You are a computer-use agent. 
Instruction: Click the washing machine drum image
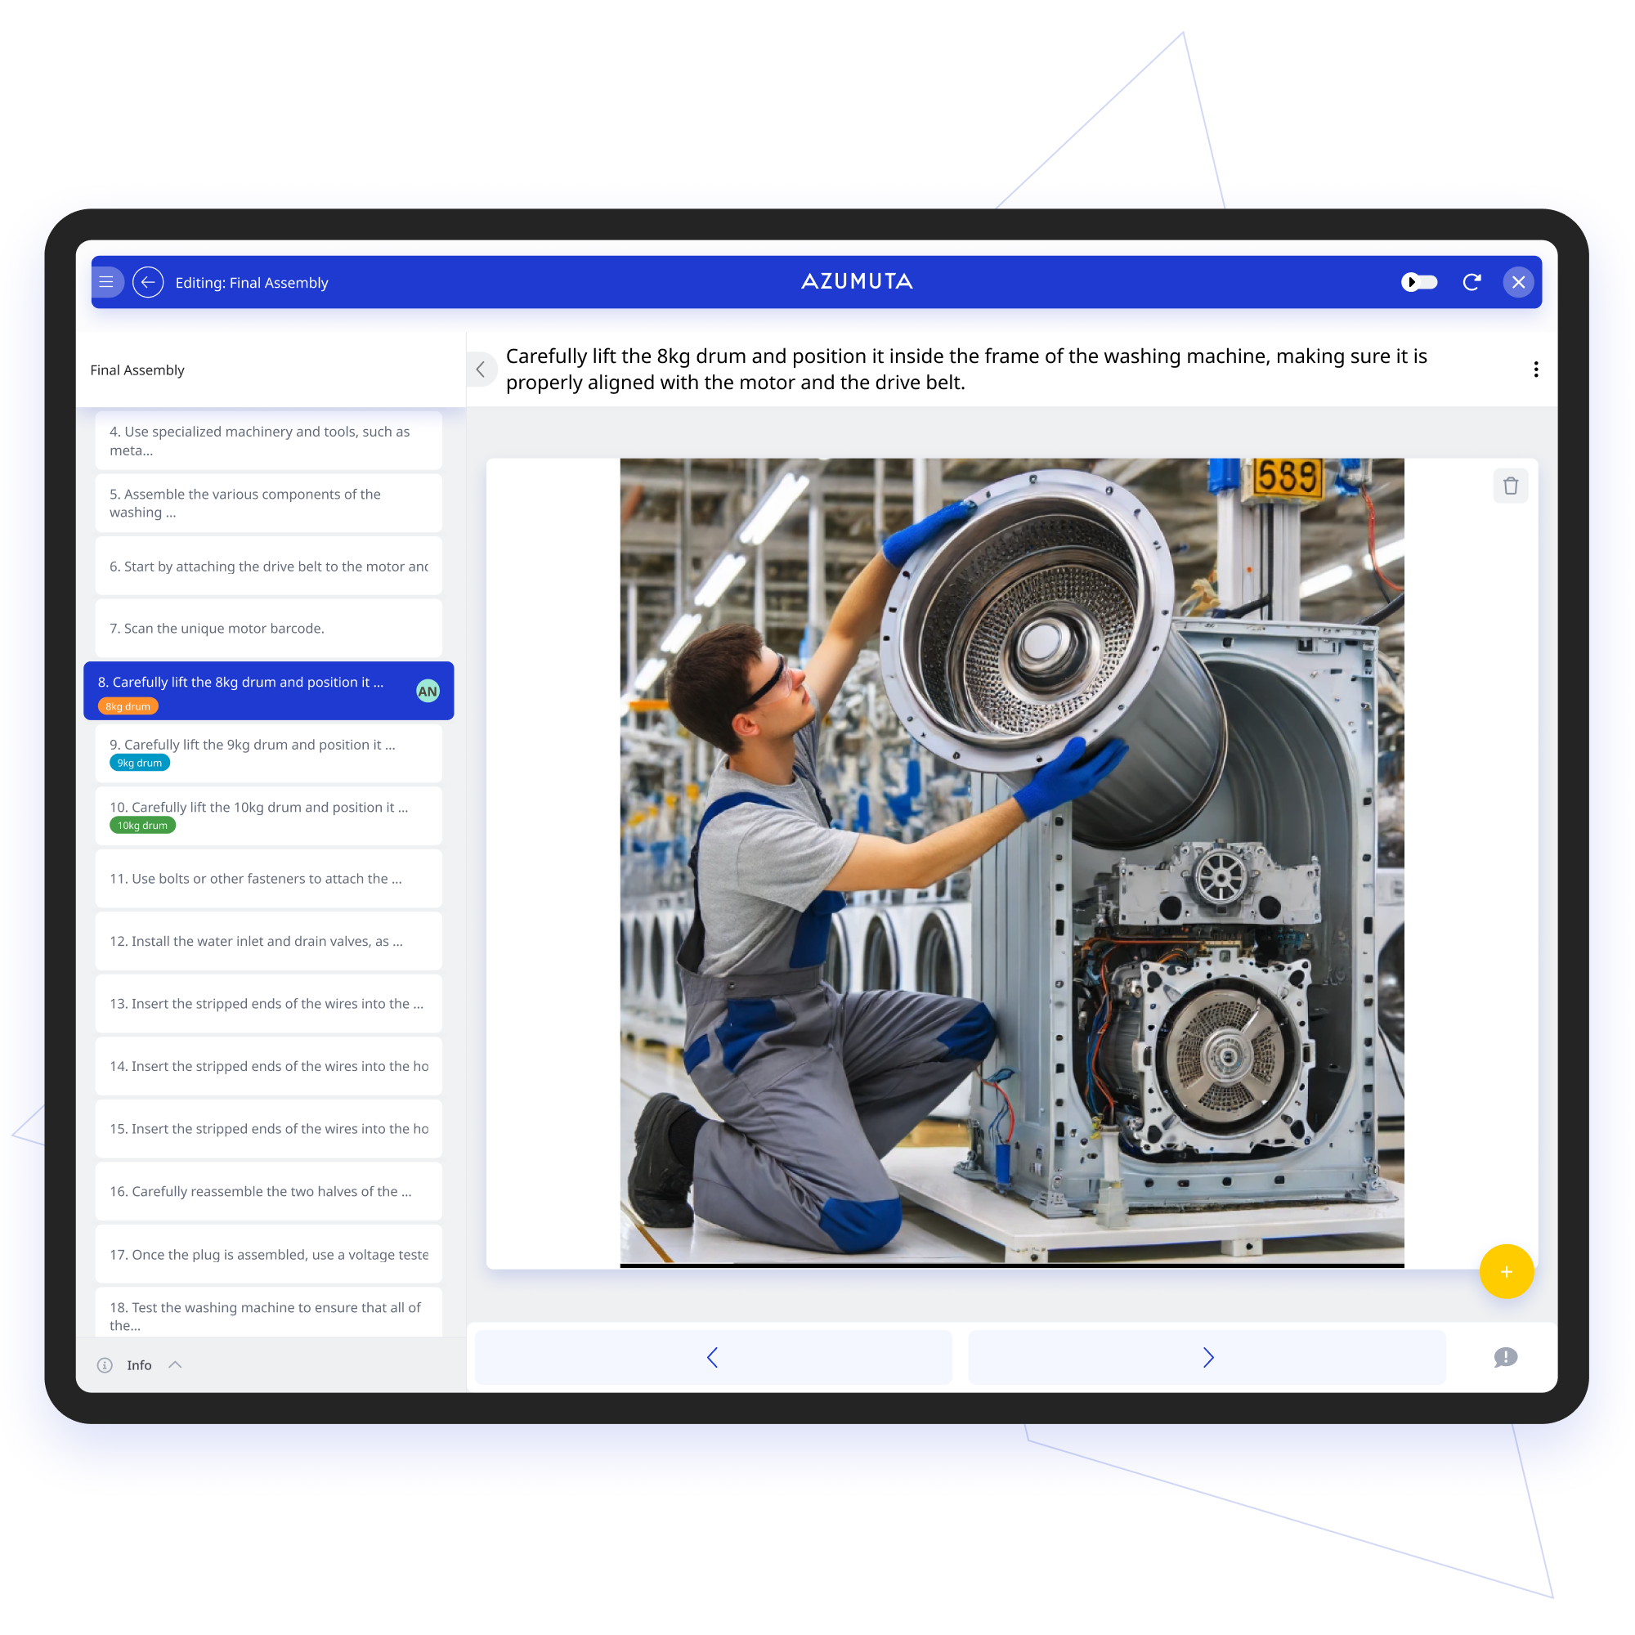pyautogui.click(x=1011, y=862)
